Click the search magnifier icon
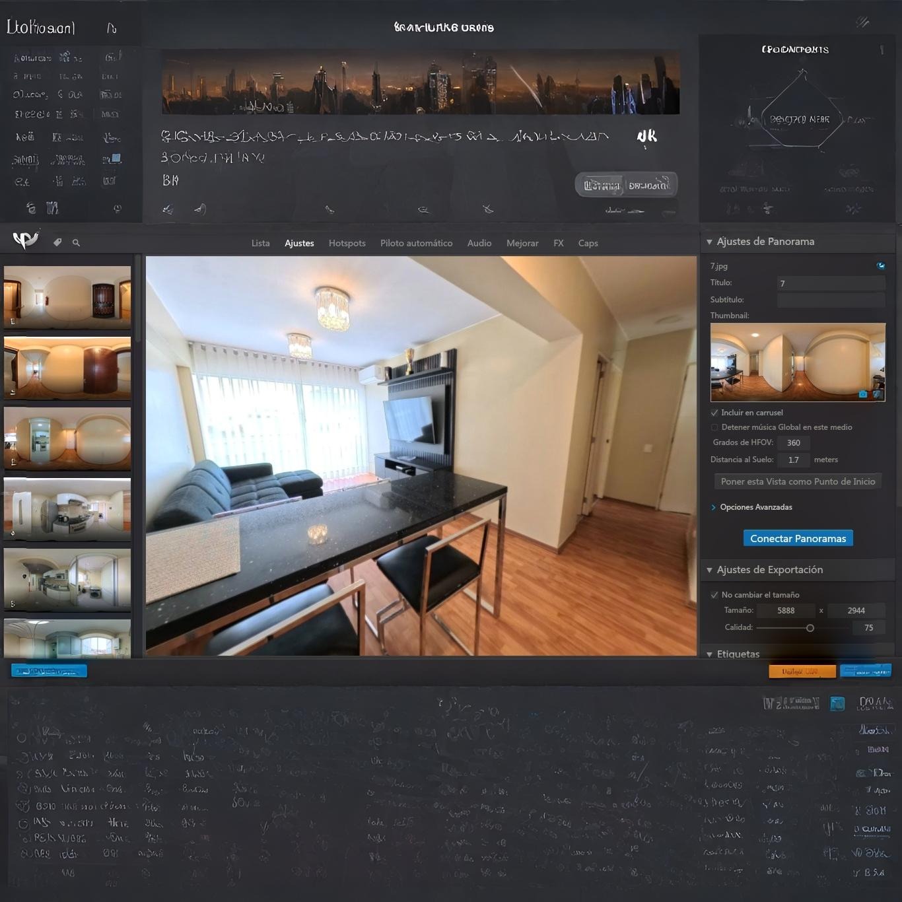The width and height of the screenshot is (902, 902). (76, 243)
